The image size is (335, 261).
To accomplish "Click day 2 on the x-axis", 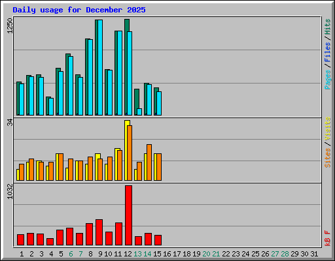I will (31, 254).
